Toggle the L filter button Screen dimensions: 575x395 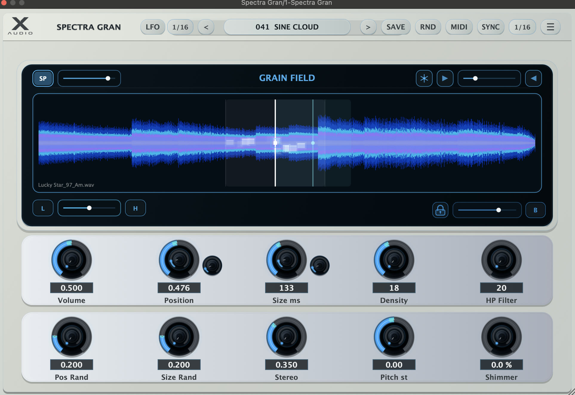click(43, 208)
